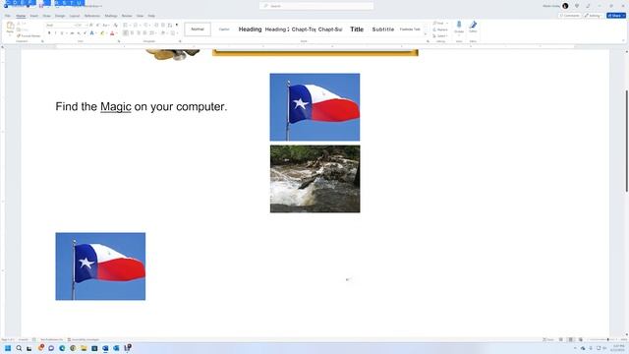Click the Increase Indent icon
This screenshot has height=354, width=629.
tap(163, 25)
